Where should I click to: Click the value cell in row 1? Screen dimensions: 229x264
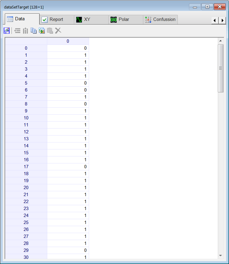tap(68, 55)
